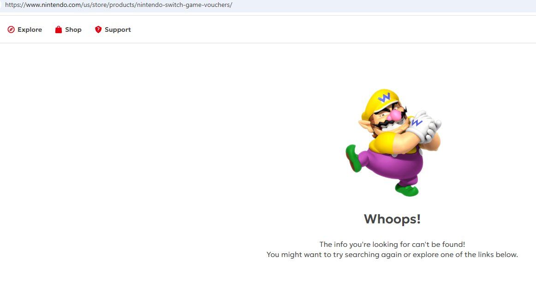Viewport: 536px width, 292px height.
Task: Select the Support navigation text
Action: [118, 29]
